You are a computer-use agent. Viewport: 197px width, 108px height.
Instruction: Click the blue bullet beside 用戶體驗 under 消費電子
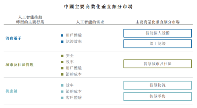click(62, 35)
